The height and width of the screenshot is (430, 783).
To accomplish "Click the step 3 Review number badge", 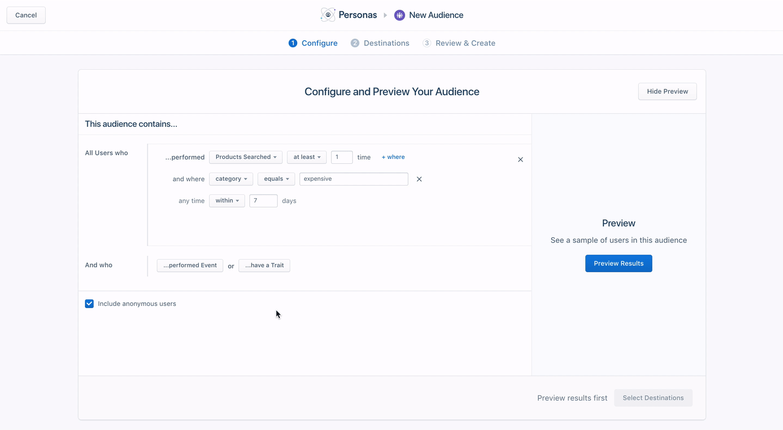I will (x=427, y=43).
